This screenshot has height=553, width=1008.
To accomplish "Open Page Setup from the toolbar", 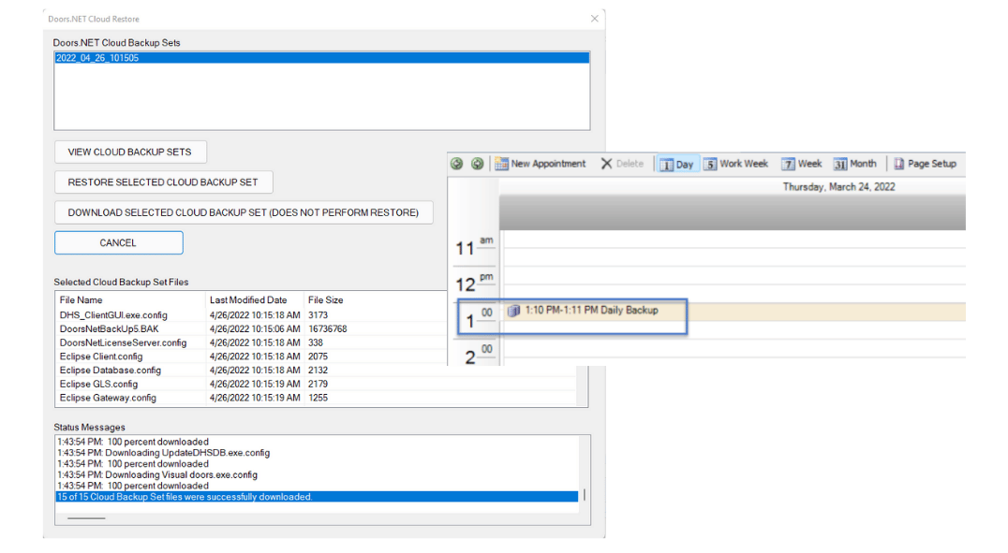I will pyautogui.click(x=925, y=164).
